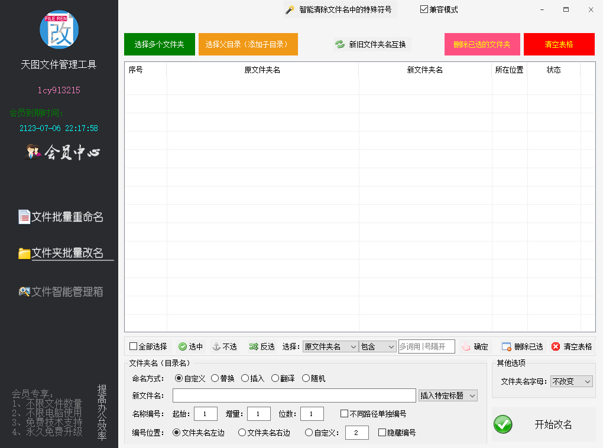This screenshot has height=448, width=603.
Task: Click the 新文件名 text input field
Action: pyautogui.click(x=294, y=395)
